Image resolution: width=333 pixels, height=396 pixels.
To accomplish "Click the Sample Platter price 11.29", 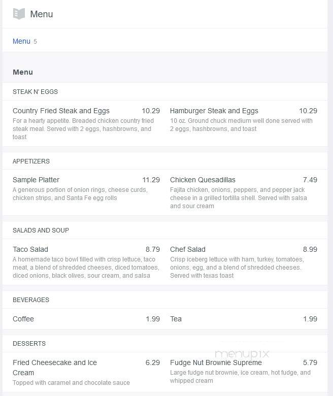I will (x=151, y=180).
